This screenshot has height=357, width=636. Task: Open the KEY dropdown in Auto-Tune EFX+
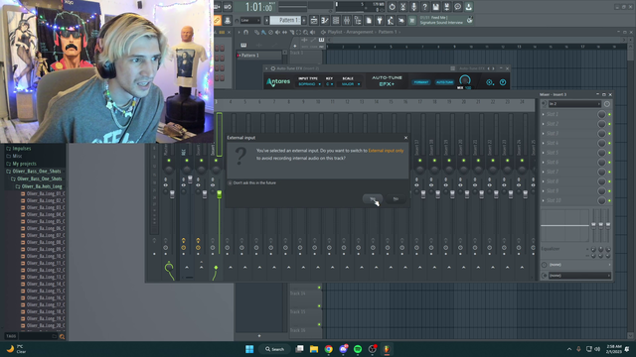click(329, 84)
